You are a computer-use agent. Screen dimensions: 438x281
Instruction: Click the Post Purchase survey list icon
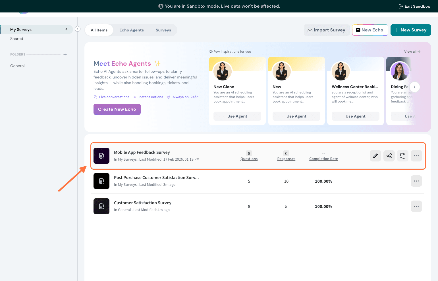coord(101,181)
